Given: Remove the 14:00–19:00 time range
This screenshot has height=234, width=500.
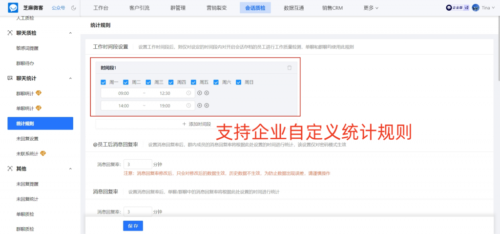Looking at the screenshot, I should click(207, 106).
